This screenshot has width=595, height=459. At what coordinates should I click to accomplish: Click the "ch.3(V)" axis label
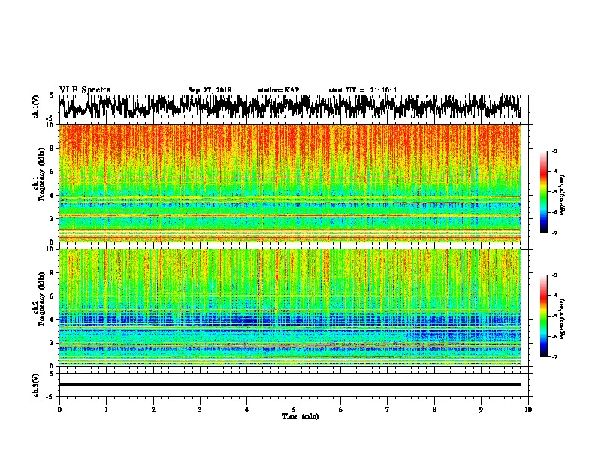tap(36, 385)
